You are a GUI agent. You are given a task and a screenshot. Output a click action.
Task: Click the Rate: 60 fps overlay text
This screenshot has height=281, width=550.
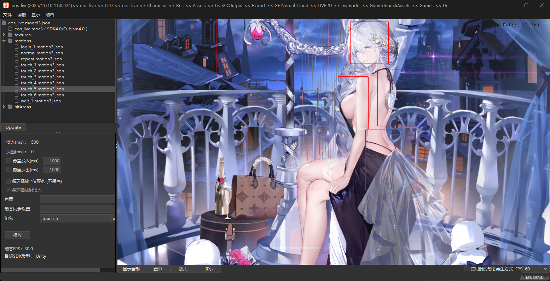pyautogui.click(x=521, y=25)
